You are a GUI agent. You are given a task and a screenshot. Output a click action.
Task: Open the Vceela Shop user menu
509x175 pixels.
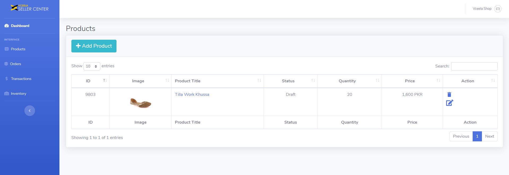pyautogui.click(x=482, y=9)
